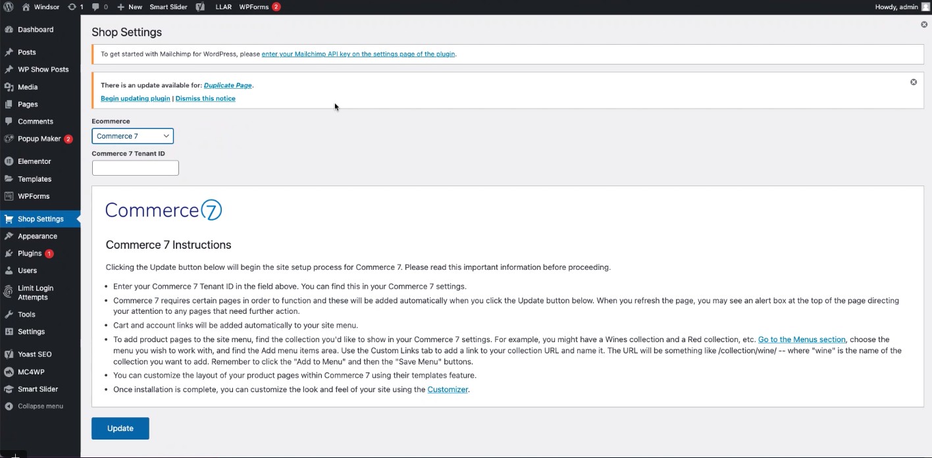The width and height of the screenshot is (932, 458).
Task: Click the Begin updating plugin link
Action: [135, 99]
